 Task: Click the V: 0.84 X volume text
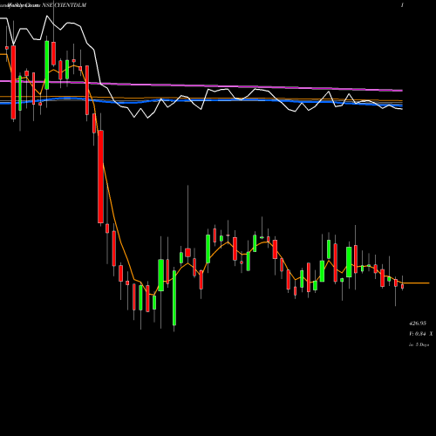pyautogui.click(x=420, y=334)
